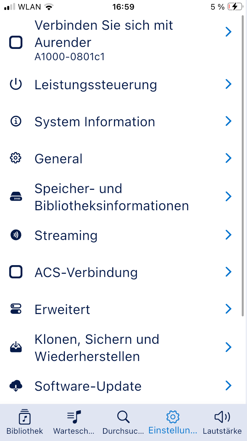This screenshot has height=441, width=247.
Task: Tap the square icon beside ACS-Verbindung
Action: tap(16, 272)
